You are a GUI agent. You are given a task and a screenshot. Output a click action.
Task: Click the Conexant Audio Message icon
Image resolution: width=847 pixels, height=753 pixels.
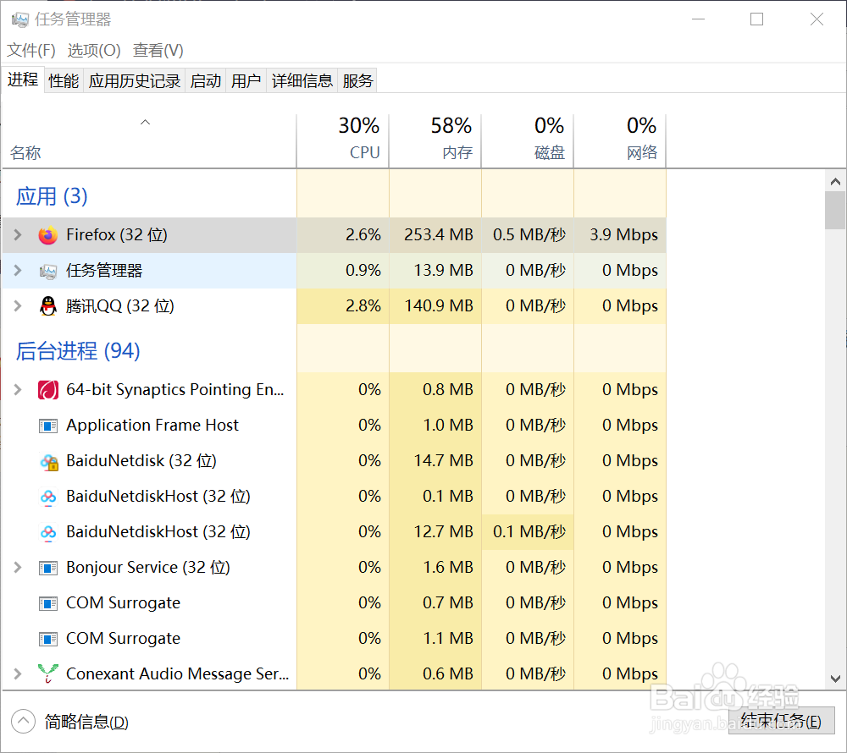pyautogui.click(x=48, y=673)
